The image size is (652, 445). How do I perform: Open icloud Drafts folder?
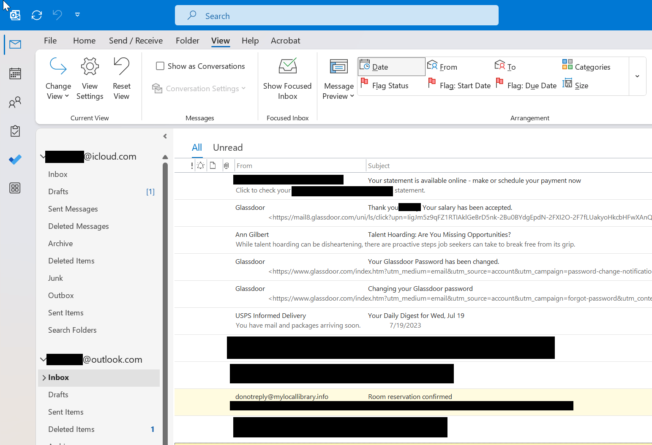point(100,192)
